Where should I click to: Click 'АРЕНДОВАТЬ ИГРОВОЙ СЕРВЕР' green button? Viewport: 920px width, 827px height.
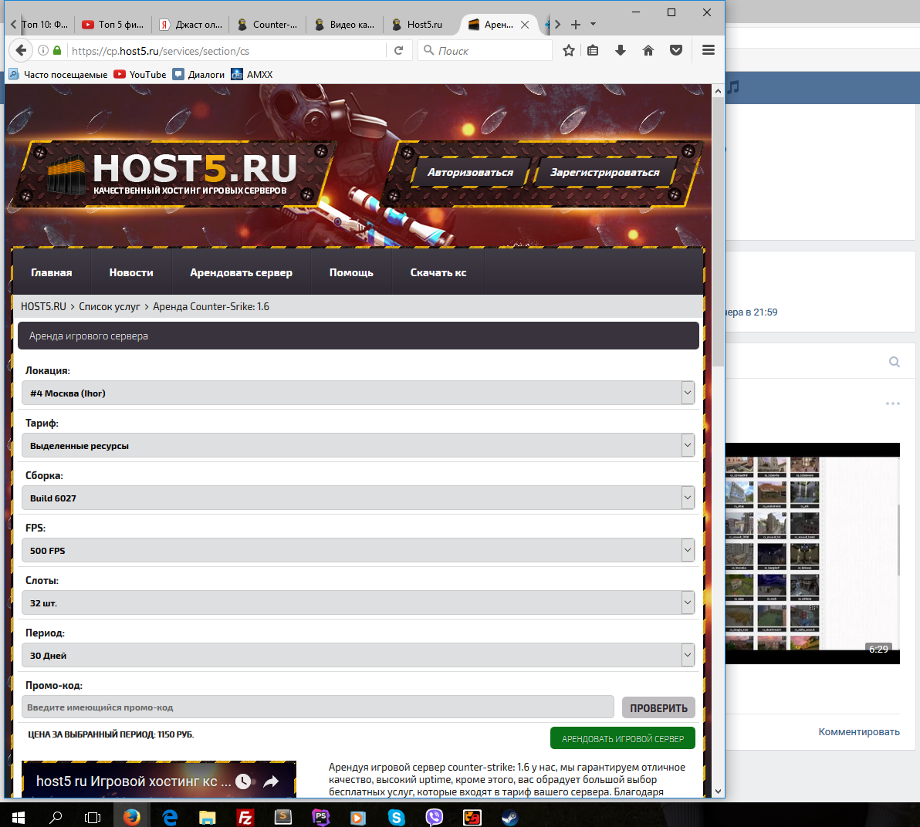coord(623,738)
